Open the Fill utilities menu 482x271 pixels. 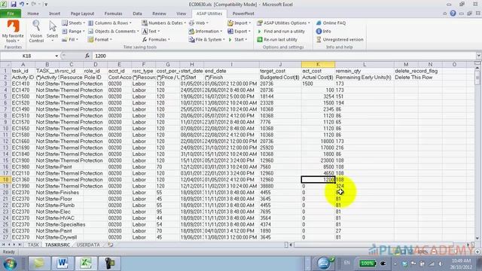coord(70,40)
